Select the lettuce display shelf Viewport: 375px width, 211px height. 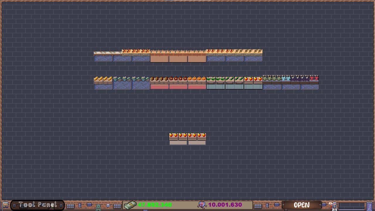216,83
